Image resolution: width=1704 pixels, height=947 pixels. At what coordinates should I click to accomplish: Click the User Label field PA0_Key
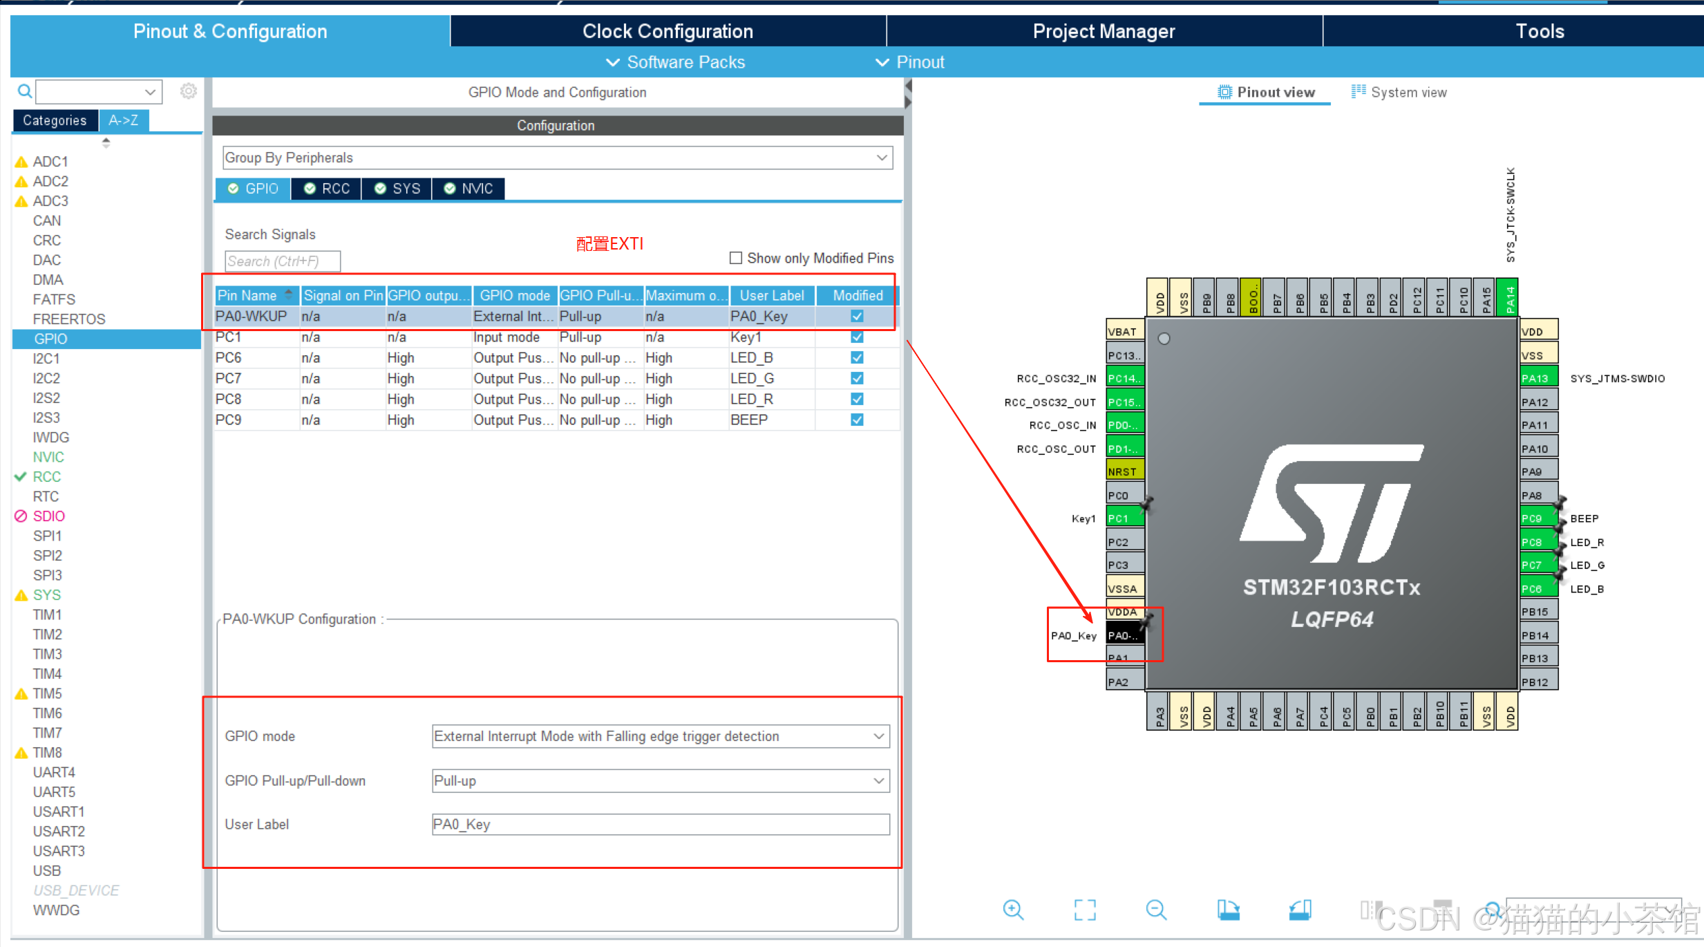point(660,824)
